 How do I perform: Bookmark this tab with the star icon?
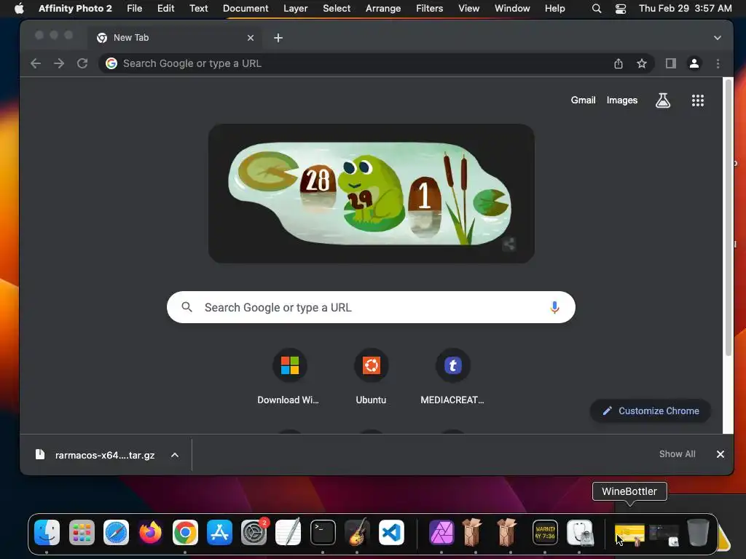click(641, 63)
